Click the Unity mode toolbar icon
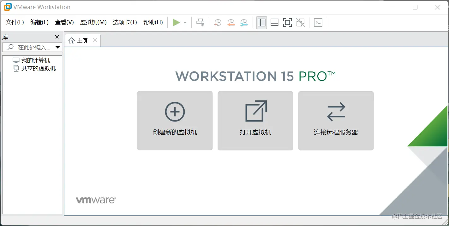 (301, 23)
